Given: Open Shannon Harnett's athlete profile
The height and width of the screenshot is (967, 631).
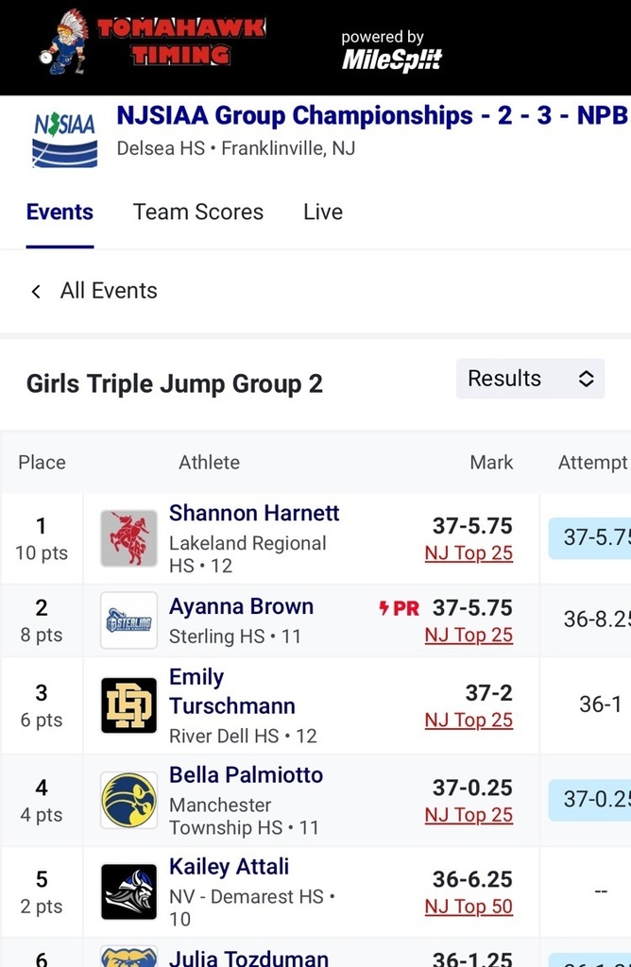Looking at the screenshot, I should click(x=254, y=514).
